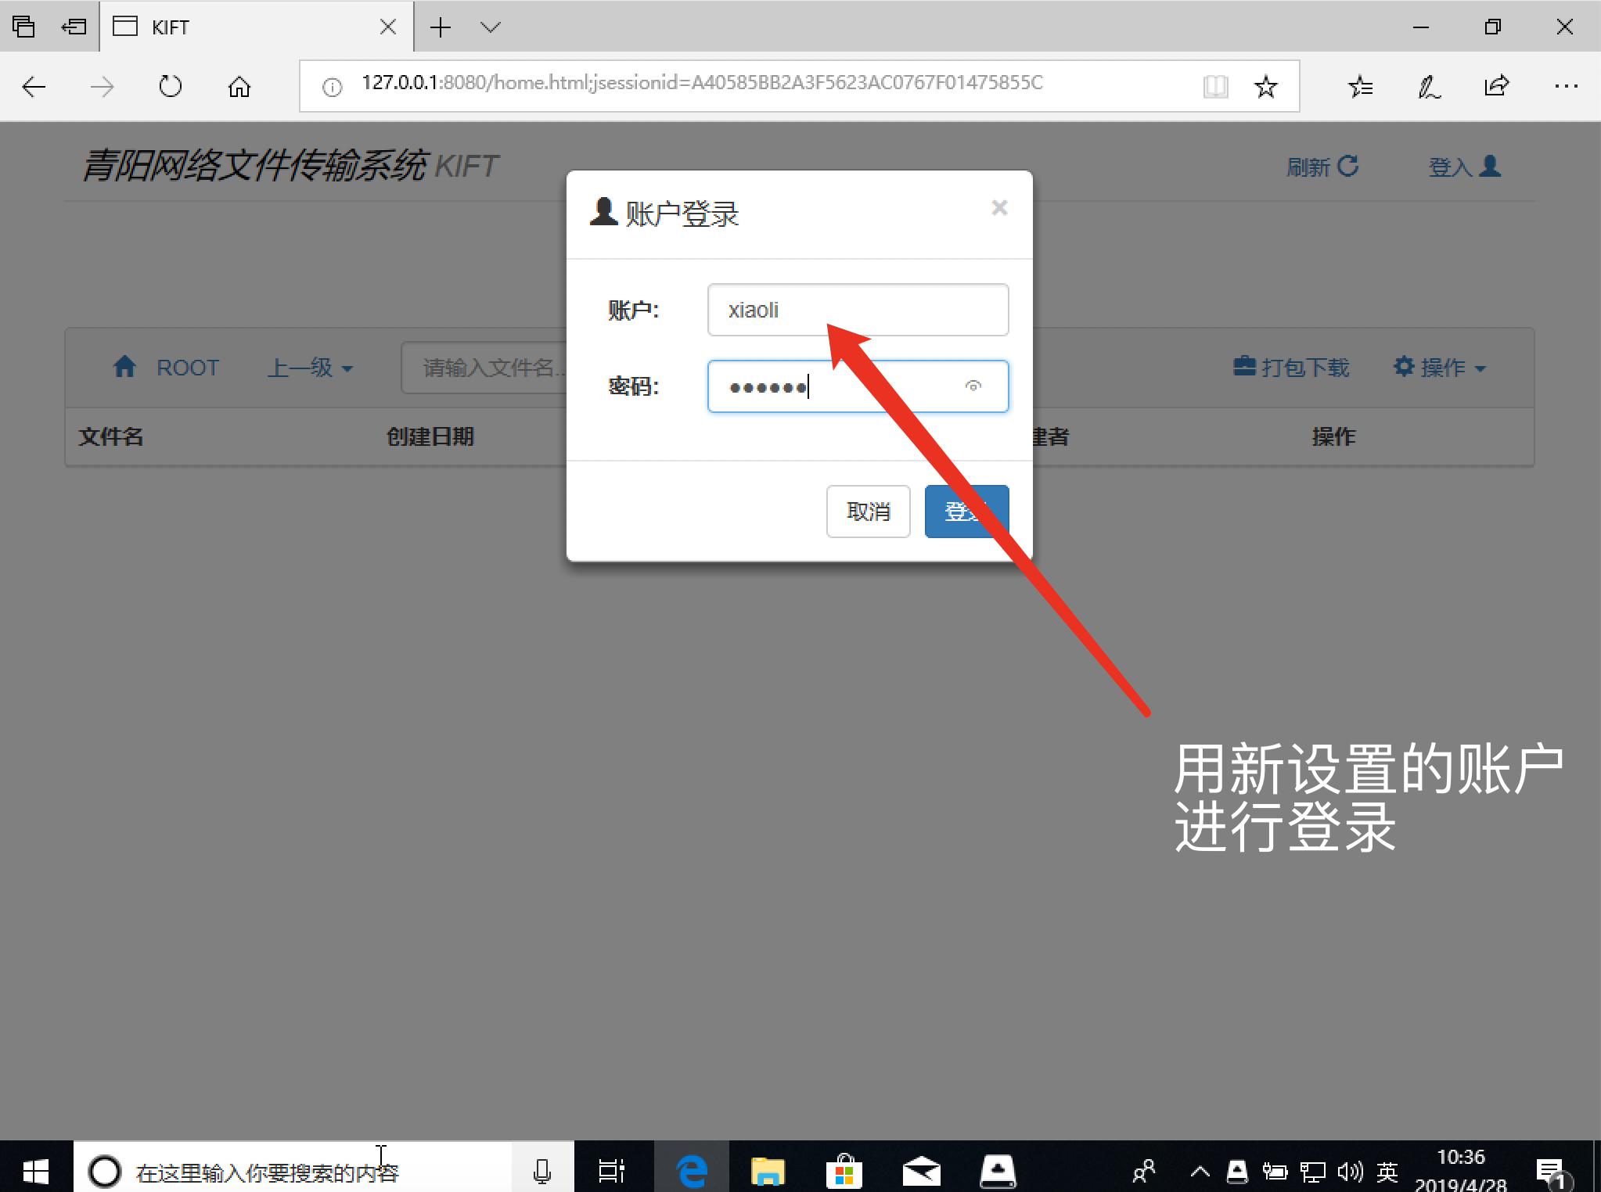Open reading view book icon
Image resolution: width=1601 pixels, height=1192 pixels.
pos(1215,86)
